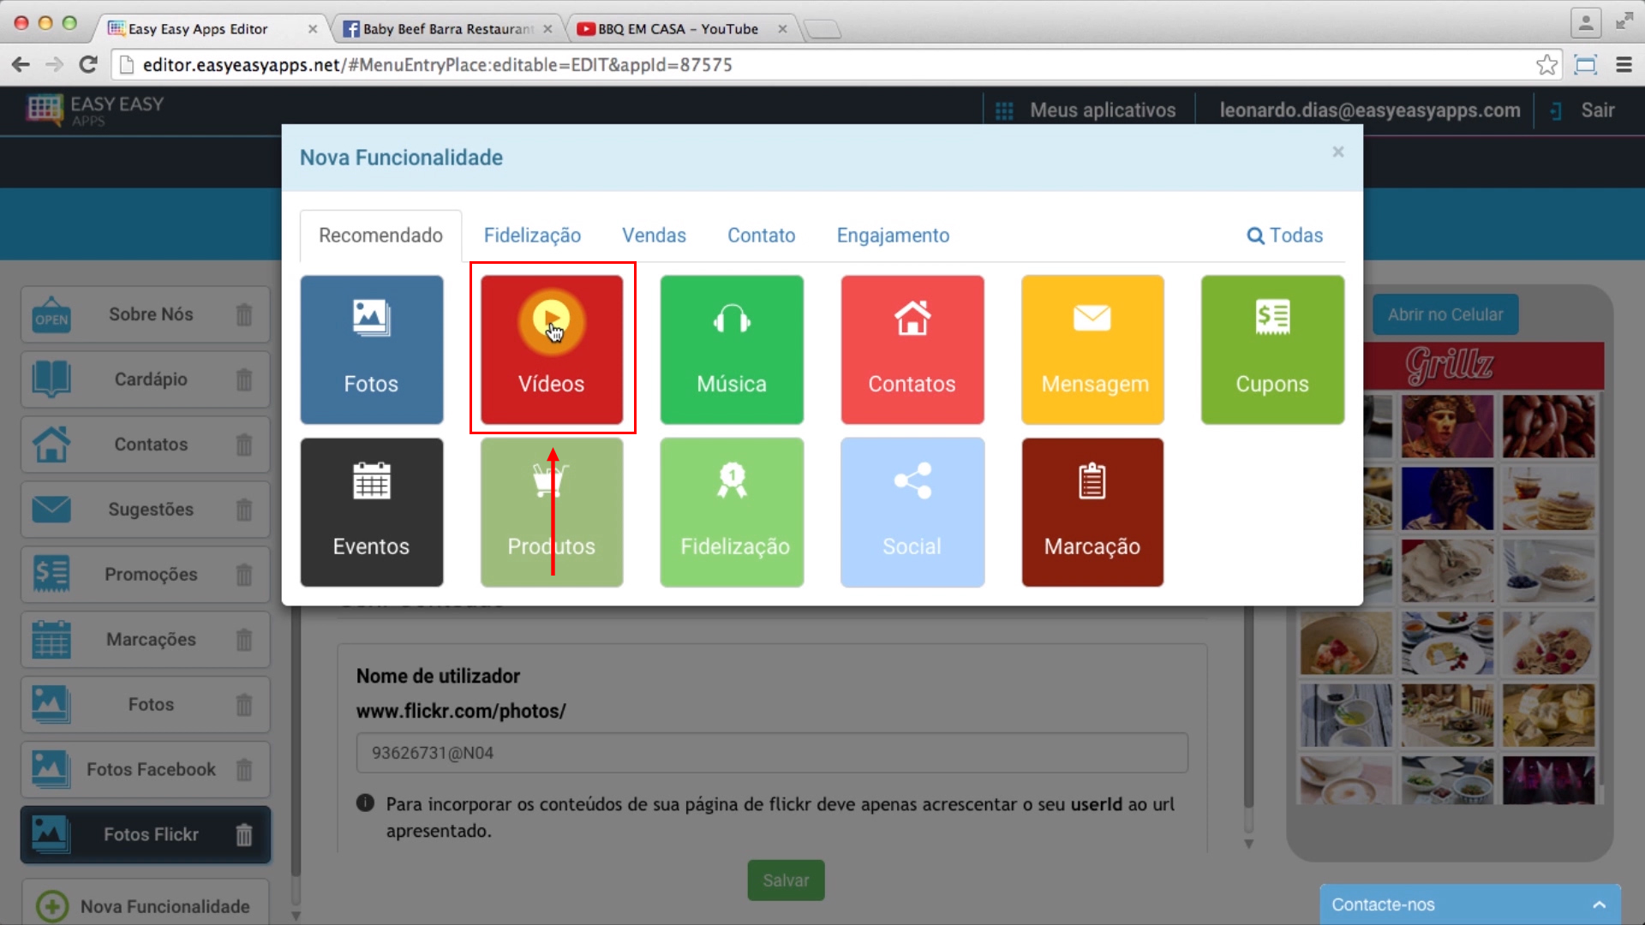The width and height of the screenshot is (1645, 925).
Task: Select the Marcação feature icon
Action: (1092, 511)
